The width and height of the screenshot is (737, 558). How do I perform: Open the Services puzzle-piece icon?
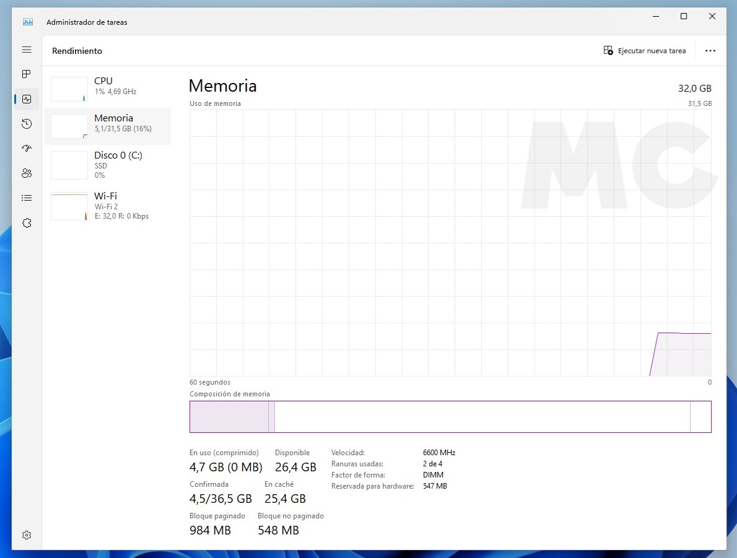[x=27, y=223]
